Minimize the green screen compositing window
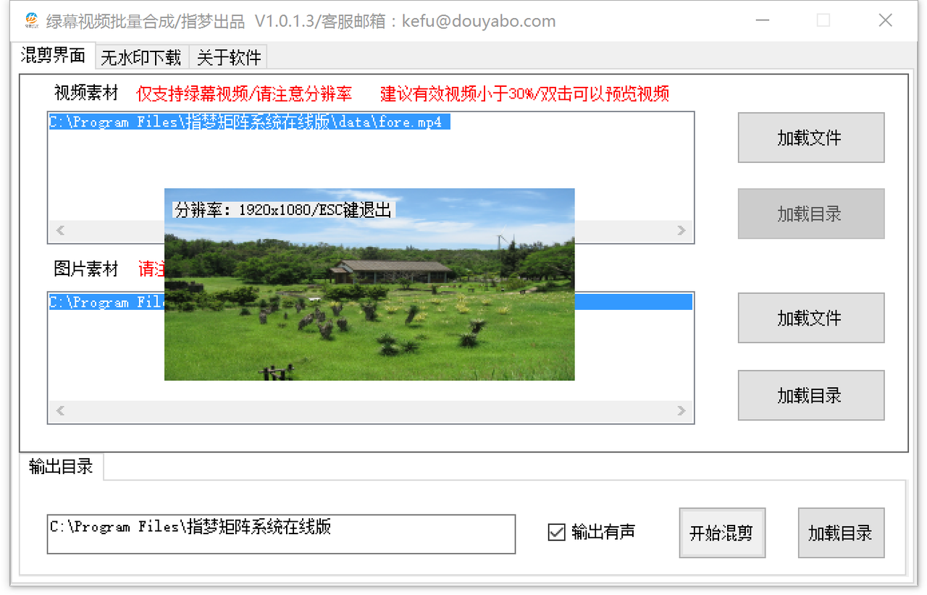 pyautogui.click(x=762, y=20)
